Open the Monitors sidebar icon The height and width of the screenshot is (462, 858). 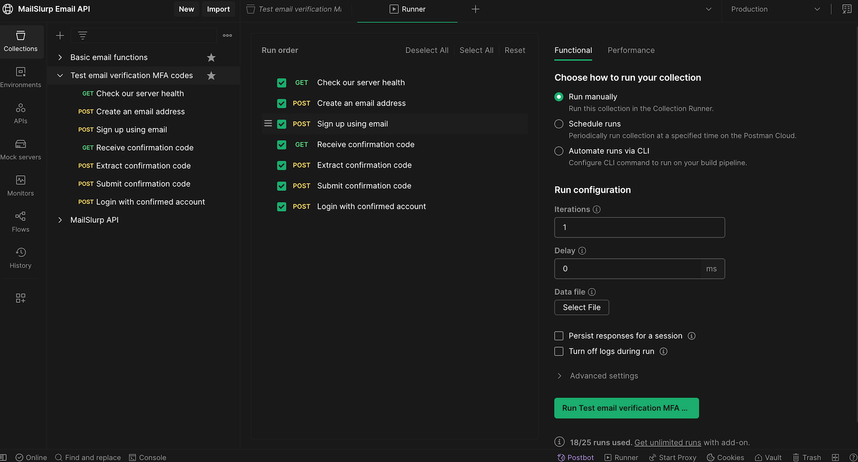coord(20,185)
